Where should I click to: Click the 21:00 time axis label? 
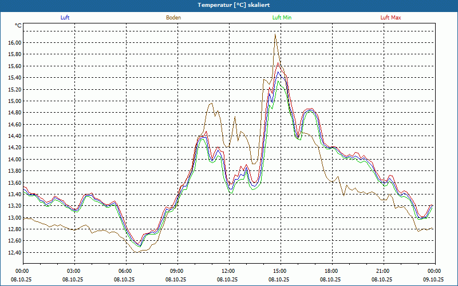(382, 271)
